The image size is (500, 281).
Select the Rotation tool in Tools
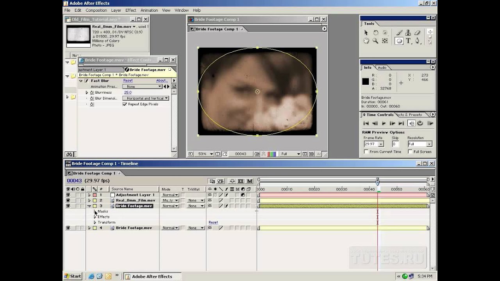click(375, 33)
